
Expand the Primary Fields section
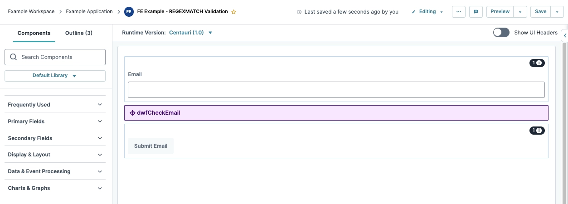(x=55, y=121)
